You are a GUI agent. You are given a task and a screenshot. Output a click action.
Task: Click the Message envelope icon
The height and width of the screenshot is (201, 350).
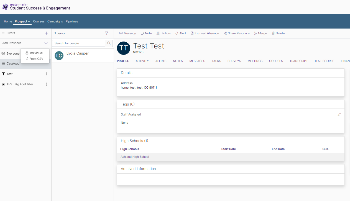click(x=121, y=33)
